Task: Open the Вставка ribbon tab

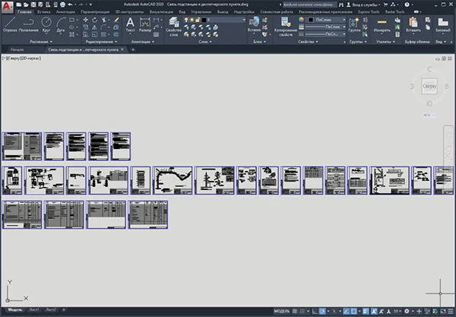Action: 43,12
